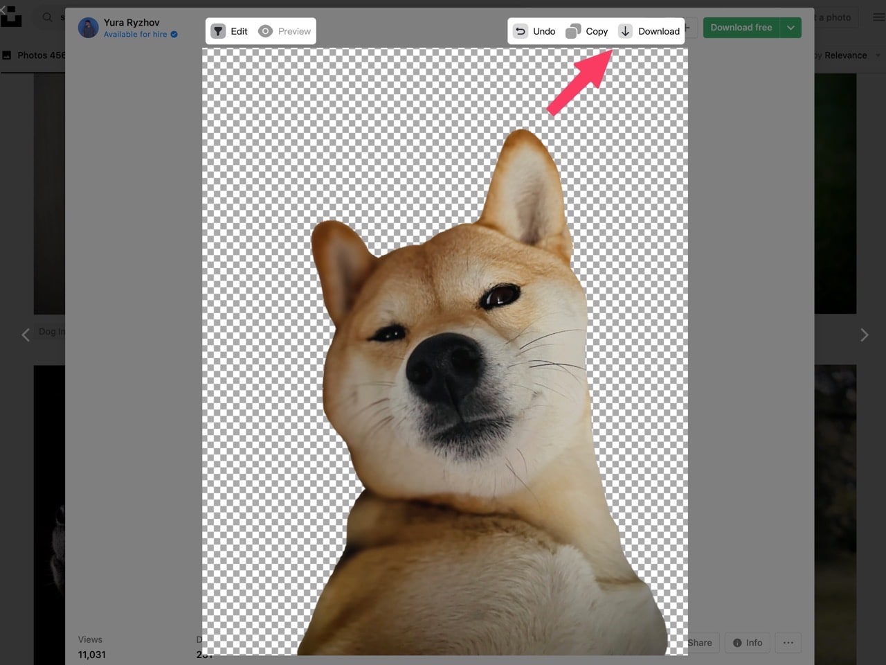Viewport: 886px width, 665px height.
Task: Open the Edit mode button
Action: (230, 31)
